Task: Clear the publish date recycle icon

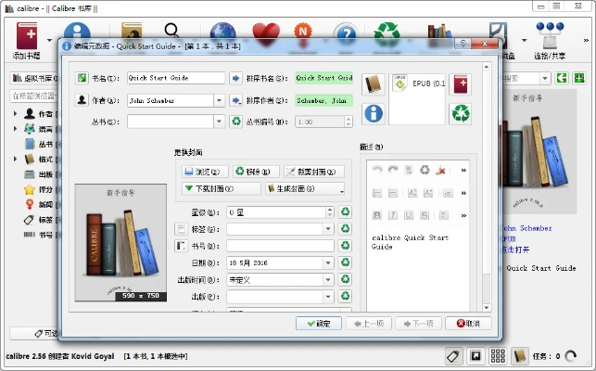Action: pyautogui.click(x=345, y=279)
